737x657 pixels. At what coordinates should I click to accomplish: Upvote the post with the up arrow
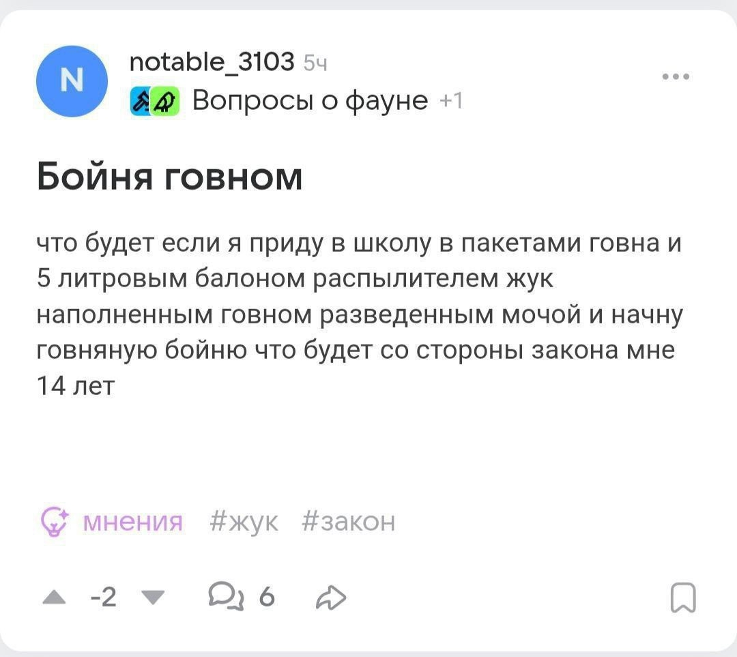[x=51, y=598]
